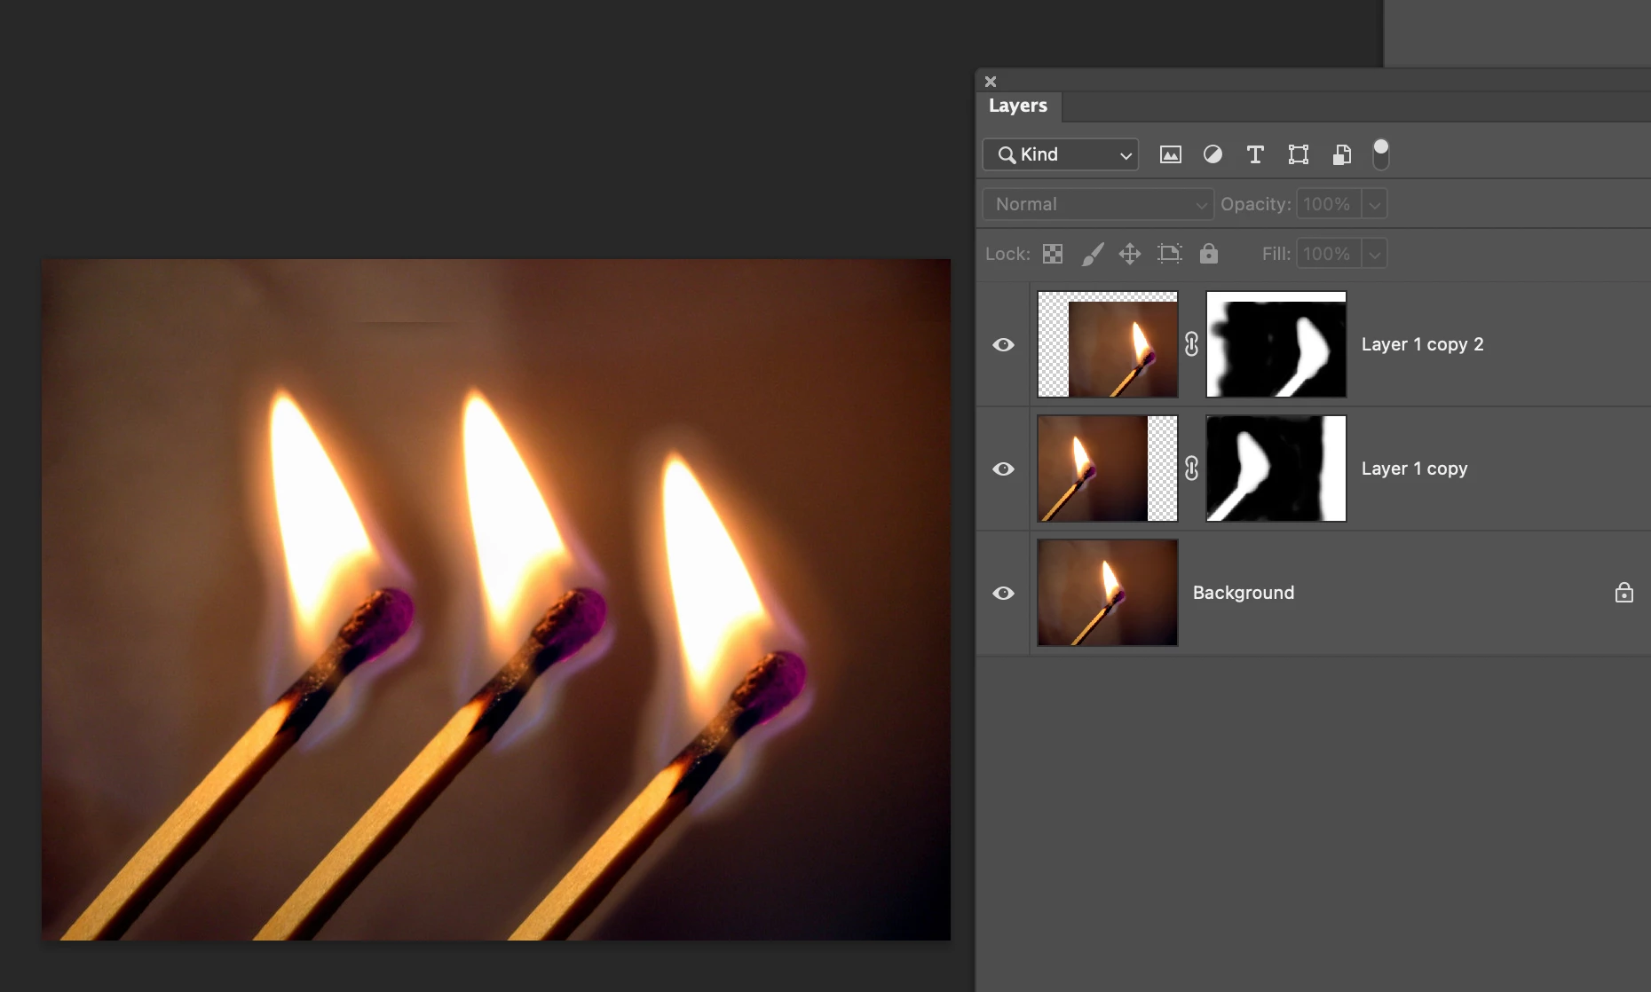Click the Opacity label

[1256, 204]
